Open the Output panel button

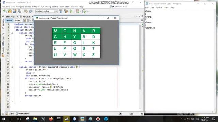click(x=10, y=114)
